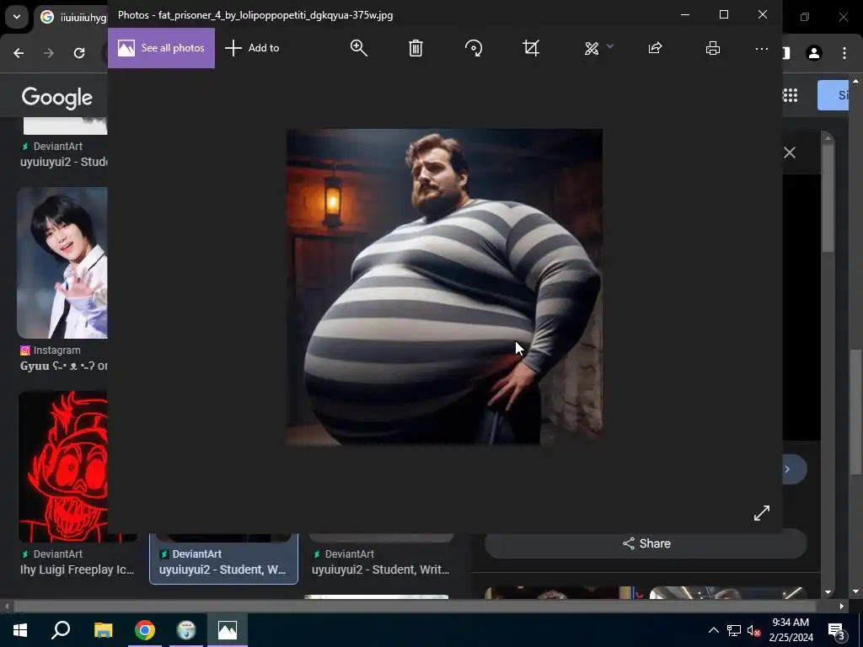Show hidden system tray icons
Screen dimensions: 863x647
click(713, 630)
